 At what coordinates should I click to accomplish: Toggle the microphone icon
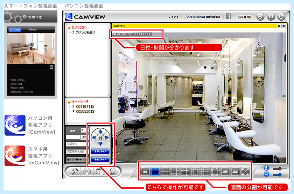(x=267, y=168)
